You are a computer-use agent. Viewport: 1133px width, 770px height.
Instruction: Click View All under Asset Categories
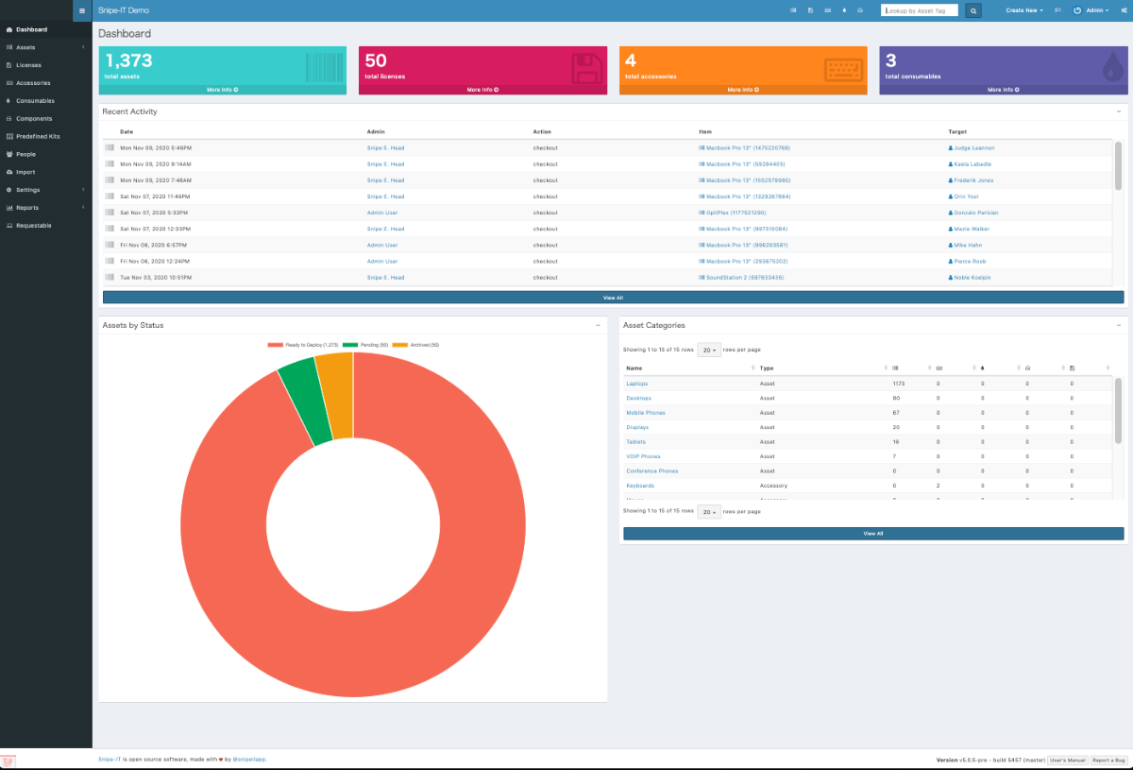click(x=873, y=533)
